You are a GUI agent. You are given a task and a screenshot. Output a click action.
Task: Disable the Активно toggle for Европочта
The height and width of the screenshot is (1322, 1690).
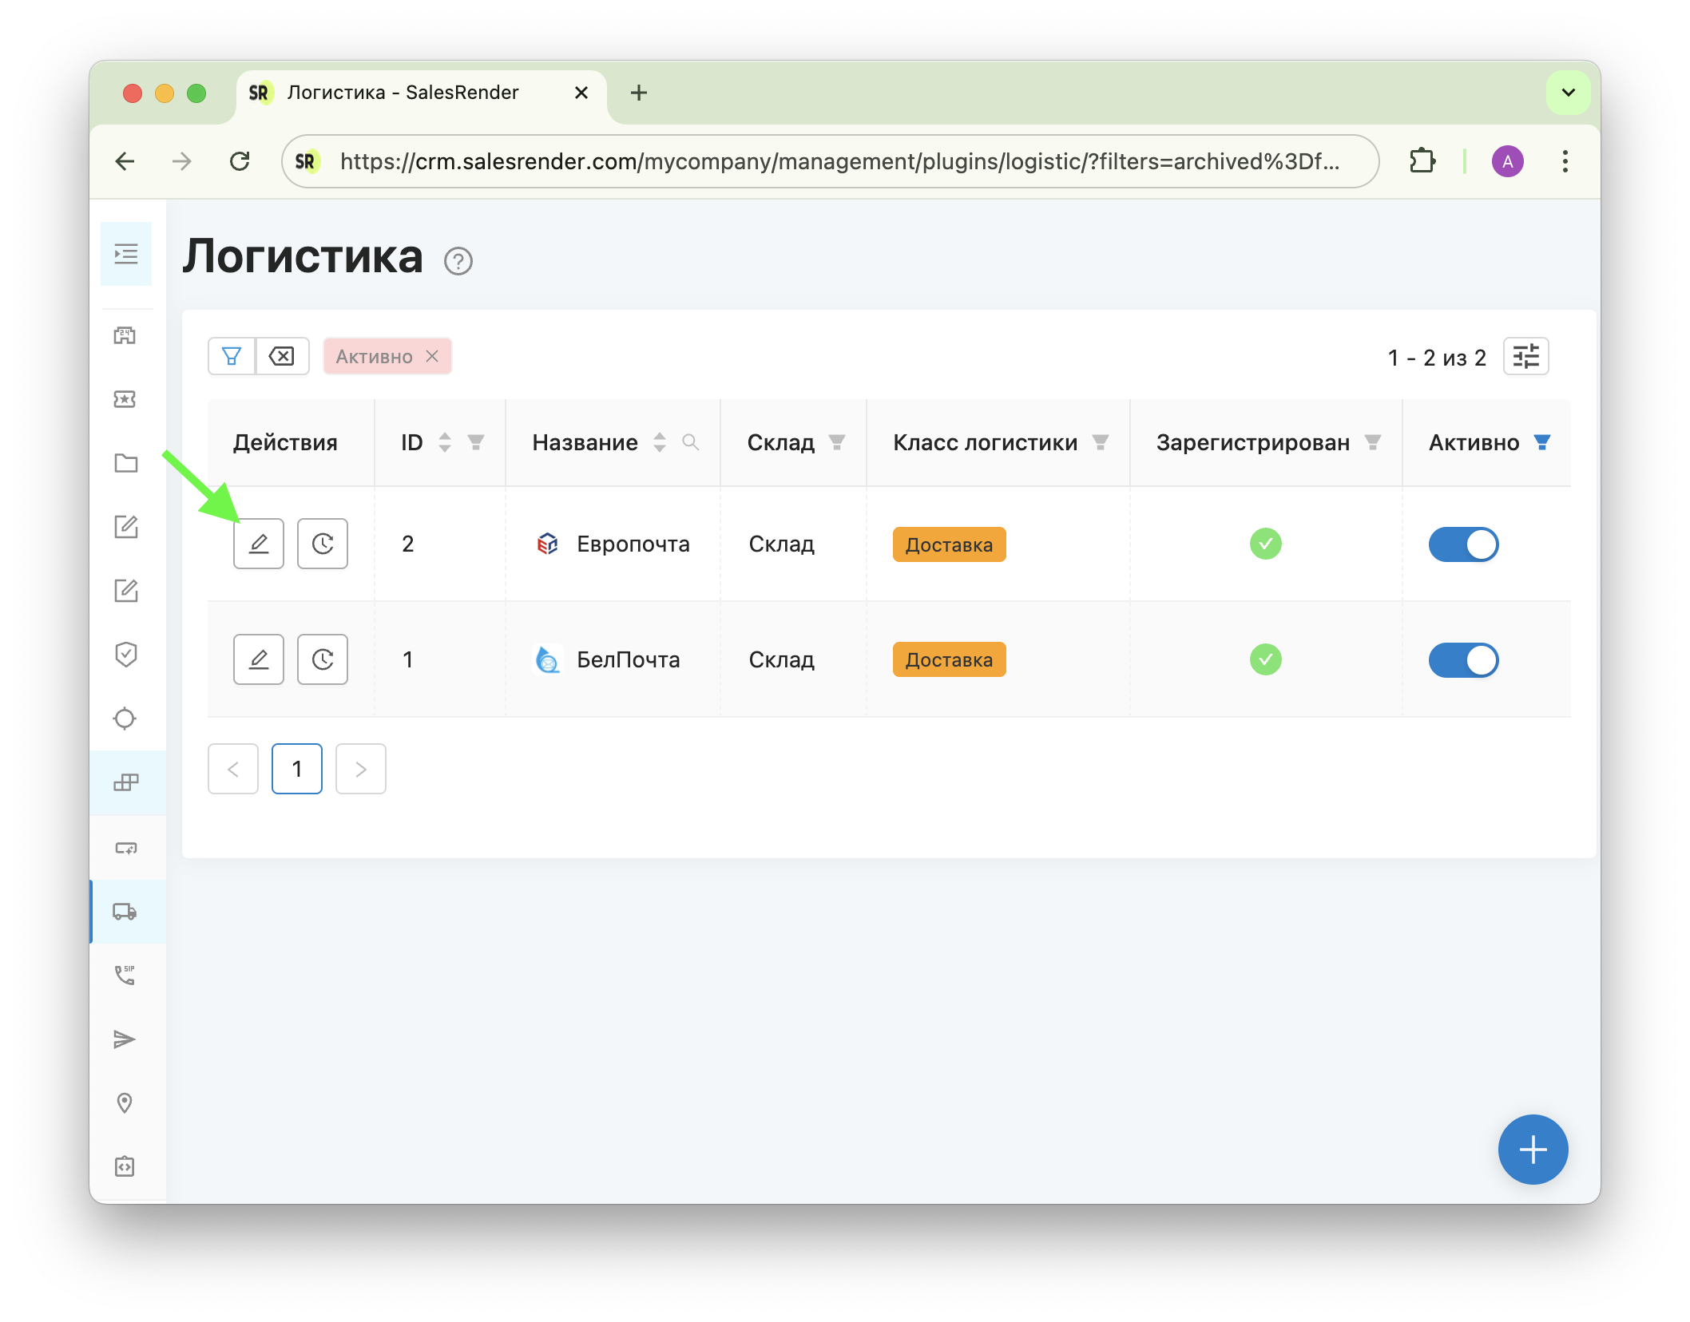point(1463,544)
